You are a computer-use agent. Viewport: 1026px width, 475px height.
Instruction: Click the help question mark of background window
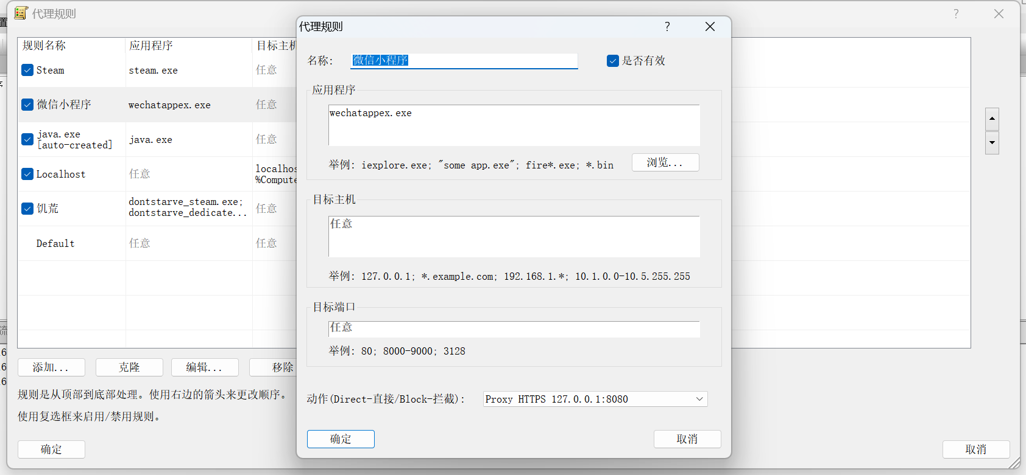[x=956, y=13]
